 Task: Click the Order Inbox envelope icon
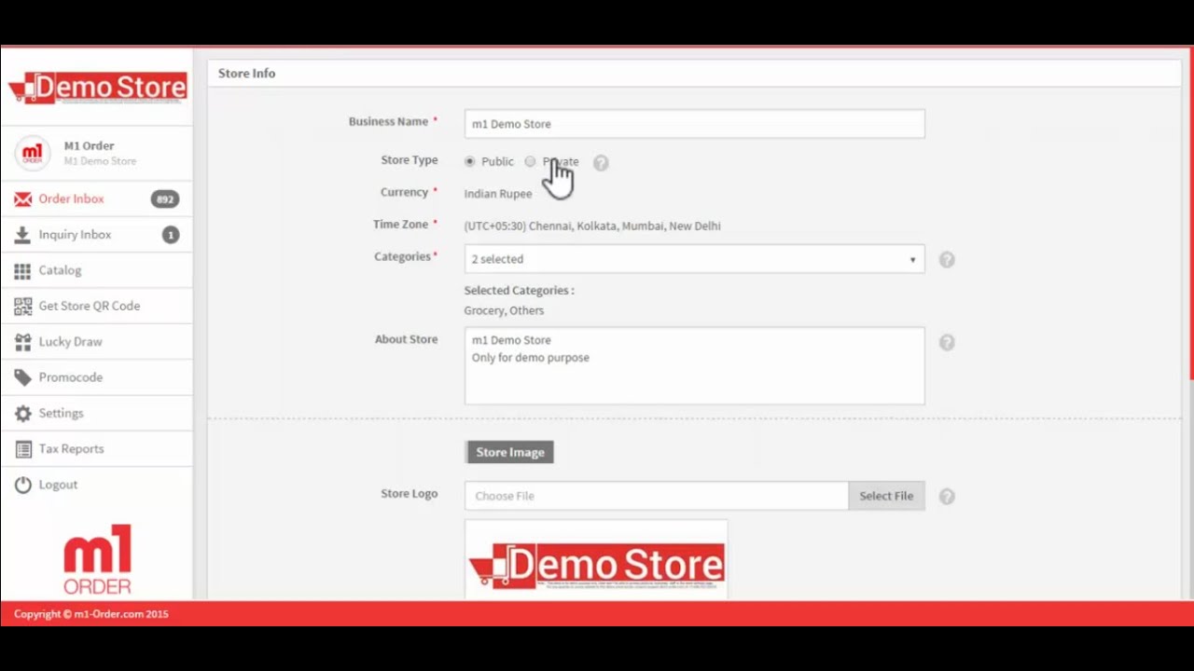22,199
